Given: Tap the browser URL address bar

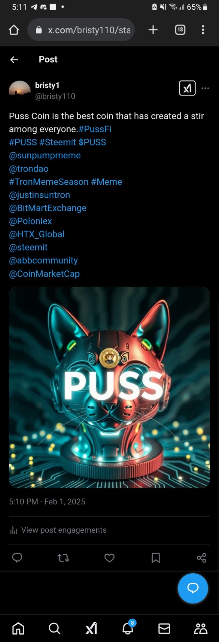Looking at the screenshot, I should (81, 30).
